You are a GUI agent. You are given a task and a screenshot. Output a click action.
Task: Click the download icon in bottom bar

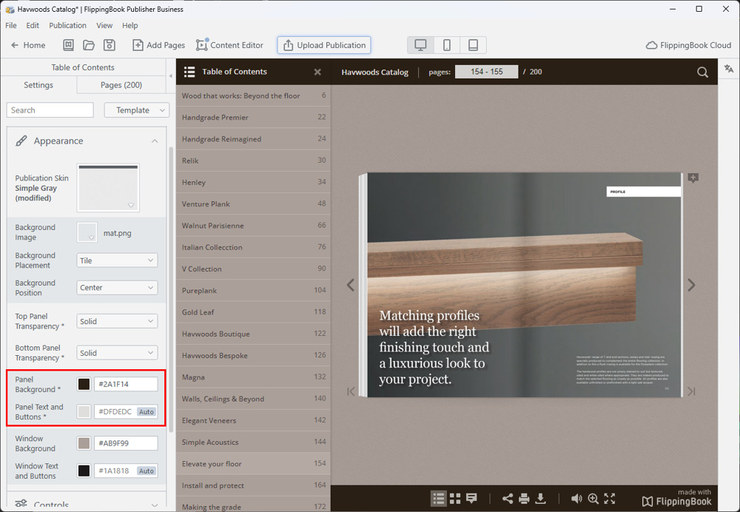click(x=541, y=499)
